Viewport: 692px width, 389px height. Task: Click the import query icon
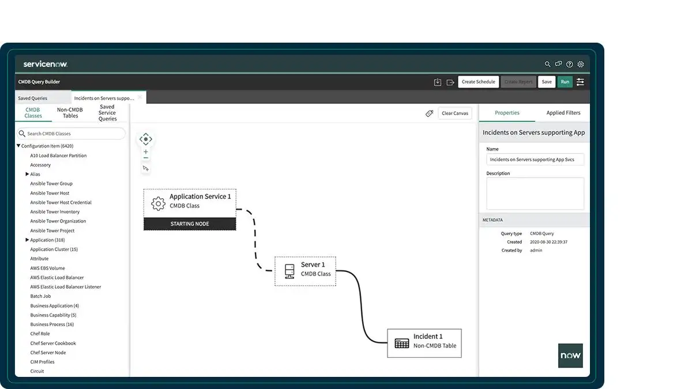438,82
